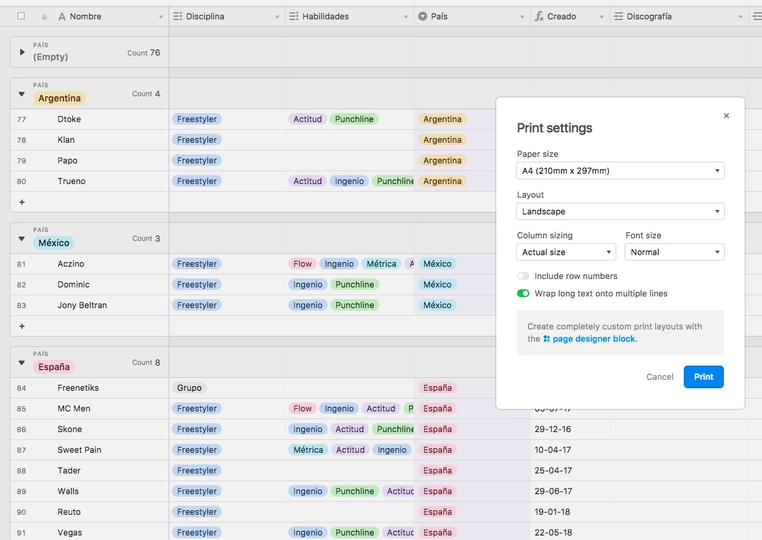
Task: Click the Cancel button
Action: point(659,377)
